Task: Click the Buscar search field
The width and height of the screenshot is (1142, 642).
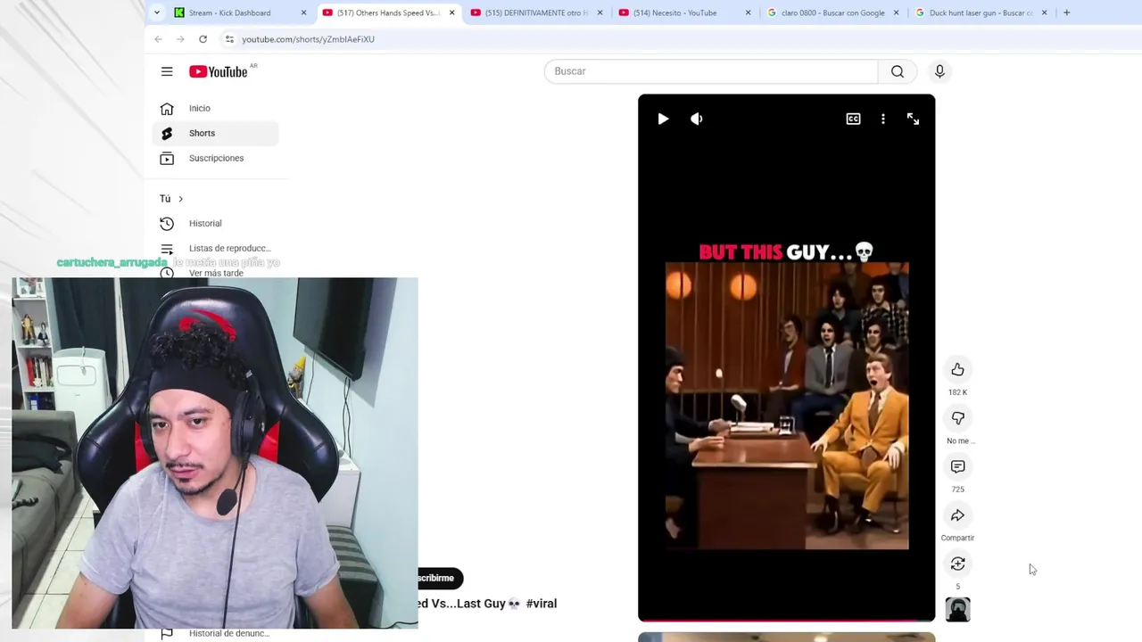Action: pyautogui.click(x=711, y=71)
